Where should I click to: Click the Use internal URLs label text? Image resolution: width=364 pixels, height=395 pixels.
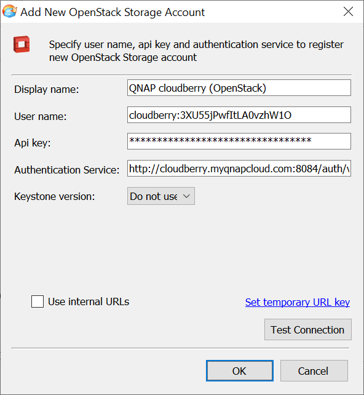coord(89,301)
